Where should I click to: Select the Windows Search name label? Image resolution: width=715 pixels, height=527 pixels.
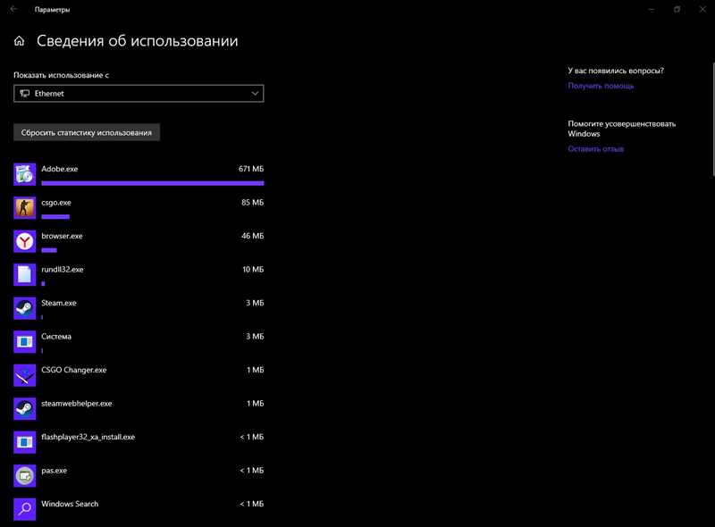click(70, 504)
